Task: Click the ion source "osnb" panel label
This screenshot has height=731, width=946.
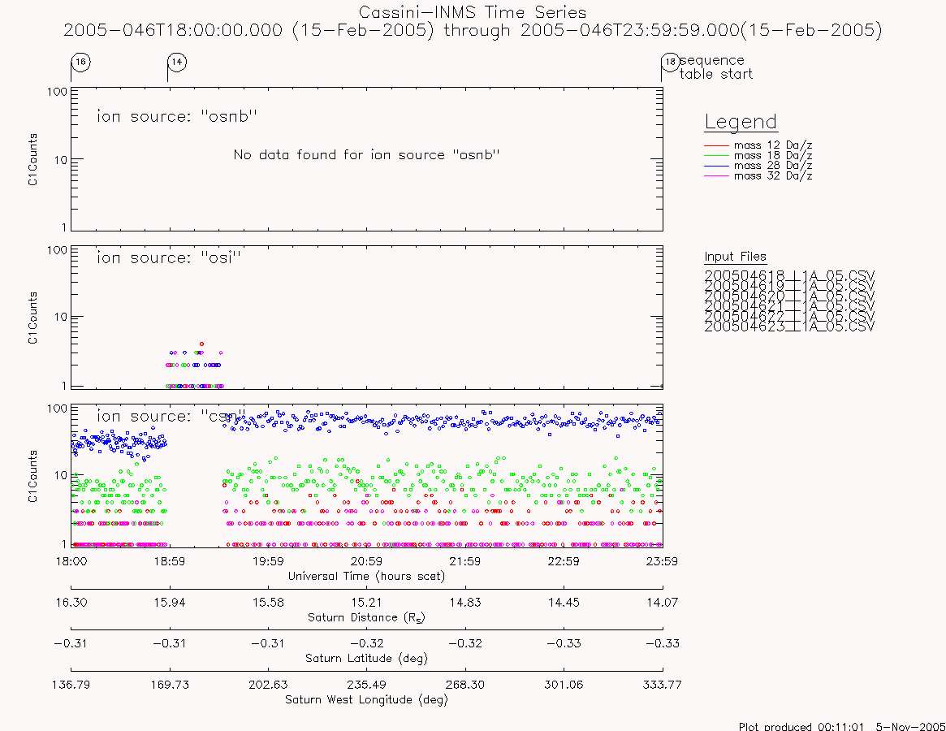Action: coord(177,116)
